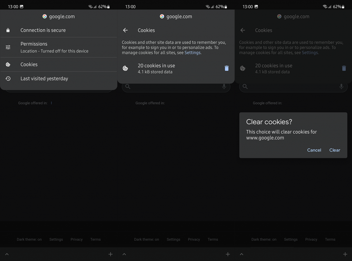Tap the cookie icon in the middle panel's cookies row
This screenshot has height=261, width=352.
click(x=125, y=68)
